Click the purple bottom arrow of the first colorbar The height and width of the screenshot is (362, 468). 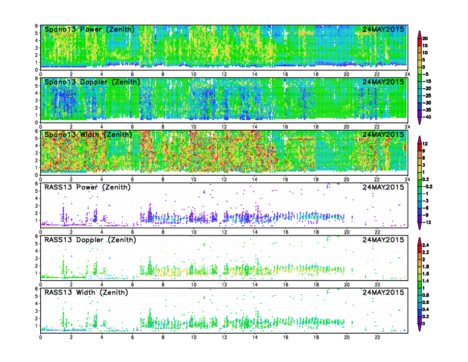[420, 121]
